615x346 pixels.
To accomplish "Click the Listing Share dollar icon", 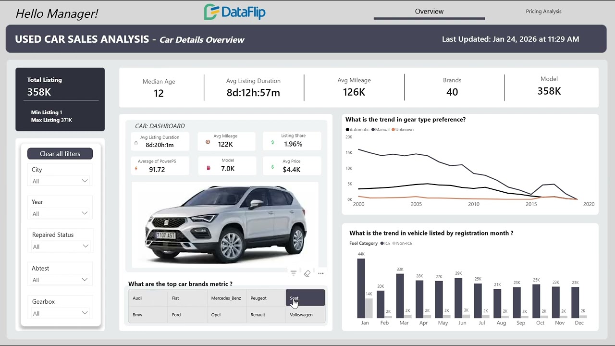I will click(x=273, y=142).
